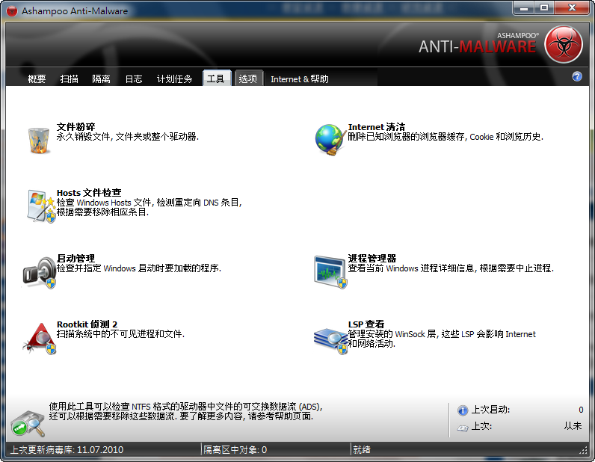Click the red biohazard Anti-Malware logo
Viewport: 595px width, 462px height.
[563, 45]
